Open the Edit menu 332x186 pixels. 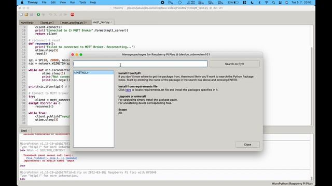53,3
